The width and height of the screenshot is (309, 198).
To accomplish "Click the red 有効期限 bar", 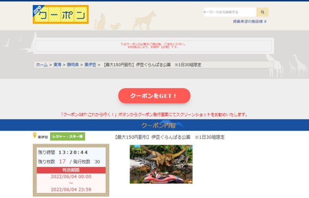I will pos(71,170).
